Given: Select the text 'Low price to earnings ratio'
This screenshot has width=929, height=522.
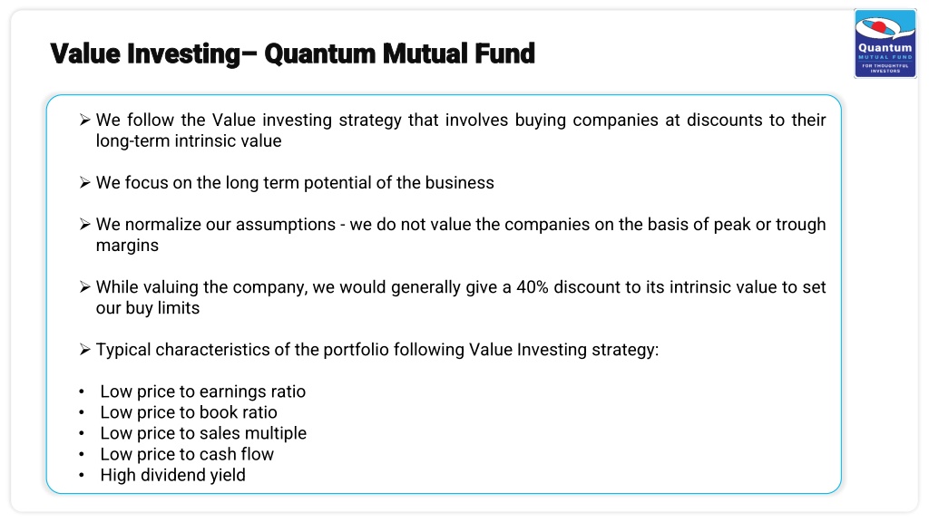Looking at the screenshot, I should point(202,391).
